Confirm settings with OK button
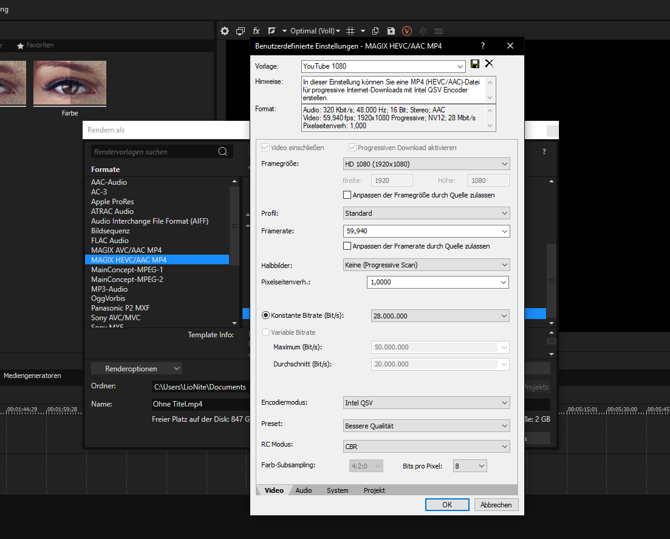This screenshot has height=539, width=670. 447,505
